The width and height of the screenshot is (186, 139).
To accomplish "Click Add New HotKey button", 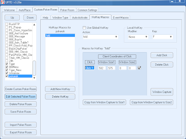I will point(60,89).
